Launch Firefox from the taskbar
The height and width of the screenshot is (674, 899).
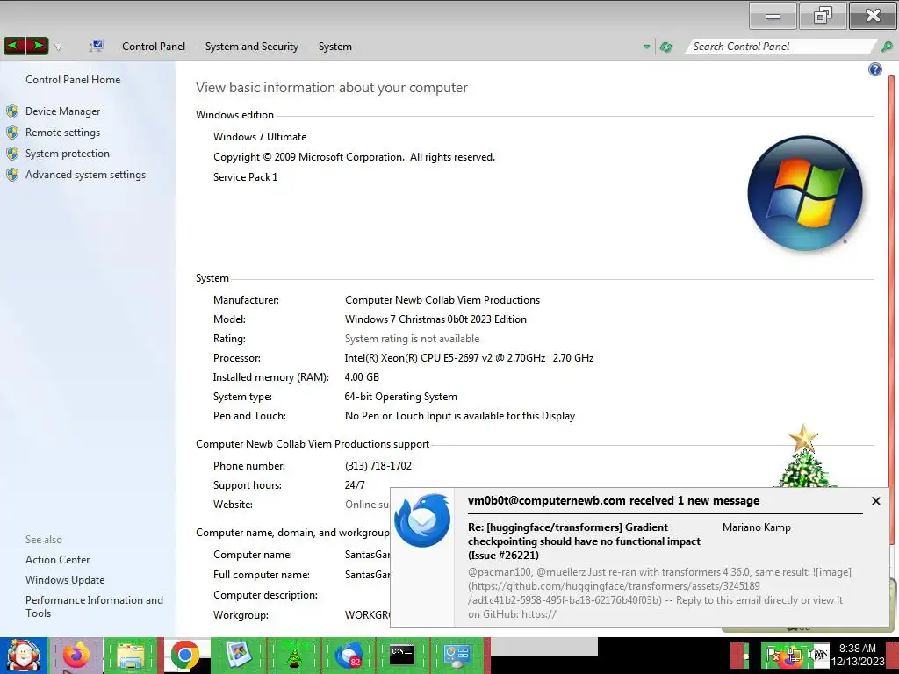coord(76,656)
